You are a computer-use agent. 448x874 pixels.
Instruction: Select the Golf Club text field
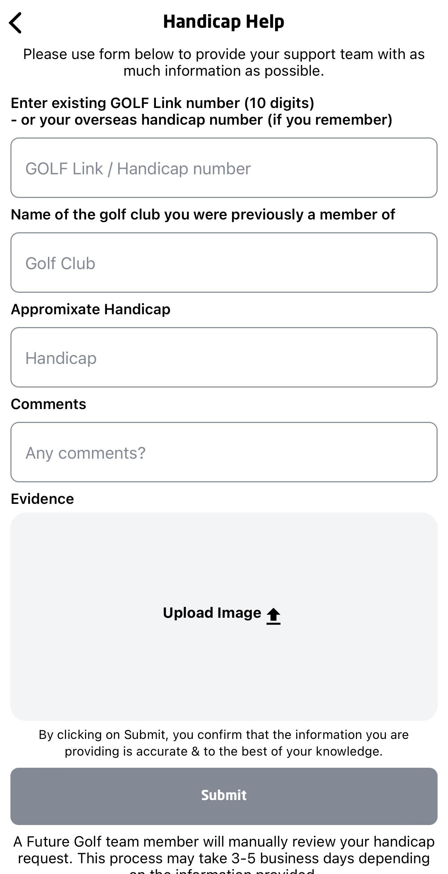click(224, 263)
